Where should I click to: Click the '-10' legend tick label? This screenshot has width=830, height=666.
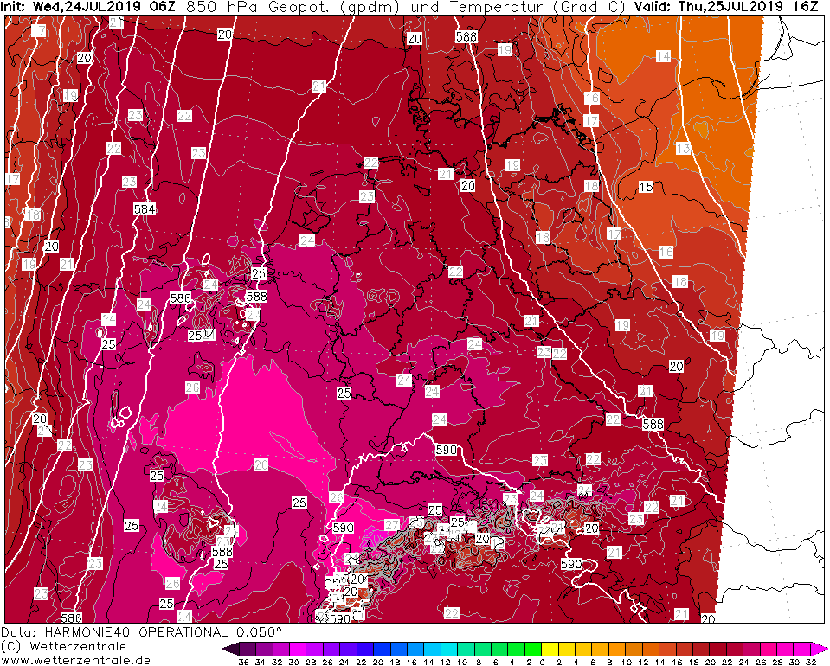[457, 662]
